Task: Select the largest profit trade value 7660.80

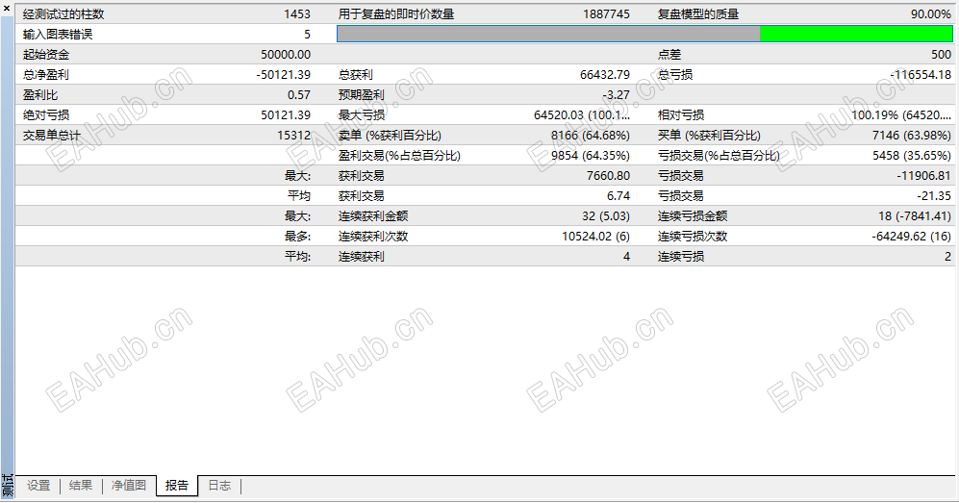Action: [608, 175]
